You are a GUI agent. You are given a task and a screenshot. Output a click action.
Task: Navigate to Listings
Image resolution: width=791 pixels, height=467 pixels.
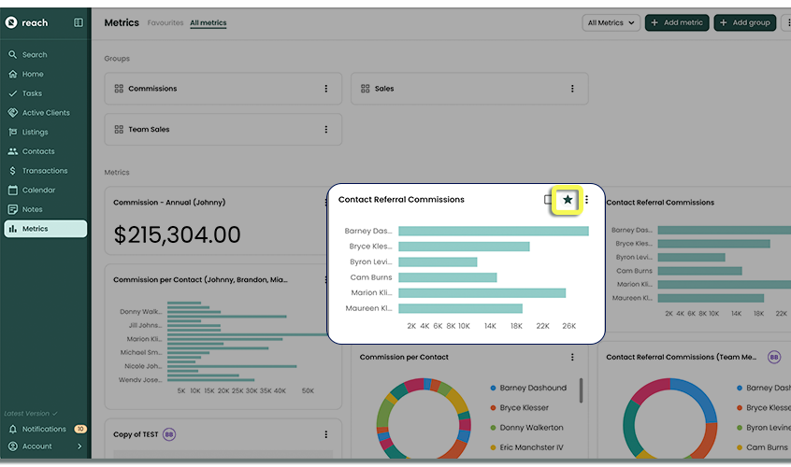point(36,133)
